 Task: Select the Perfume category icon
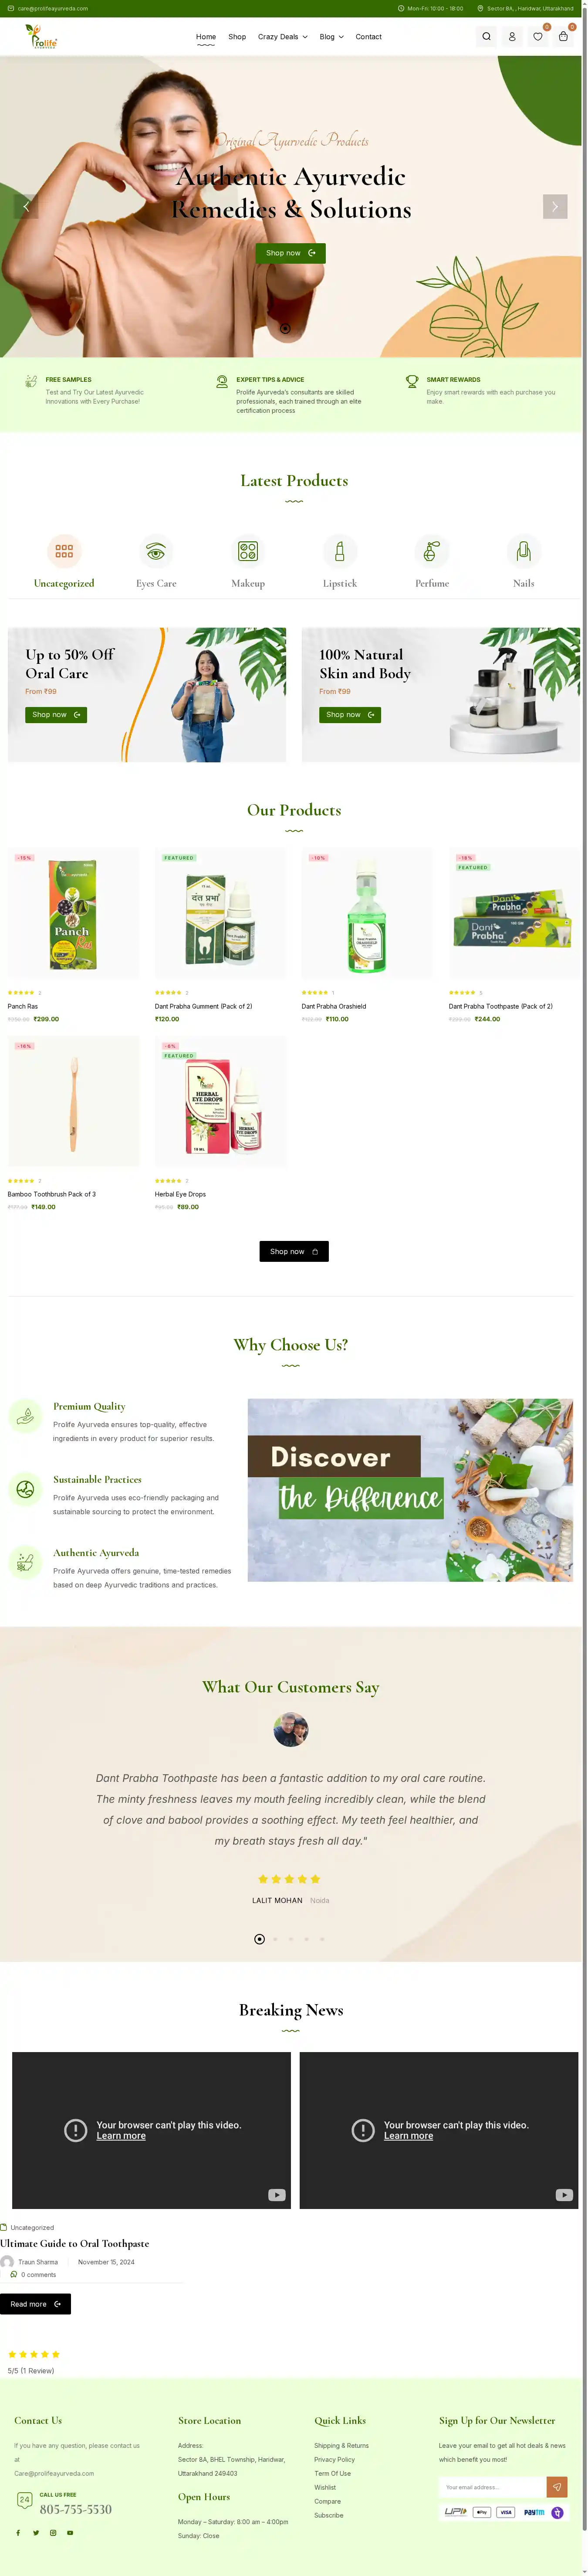[432, 551]
